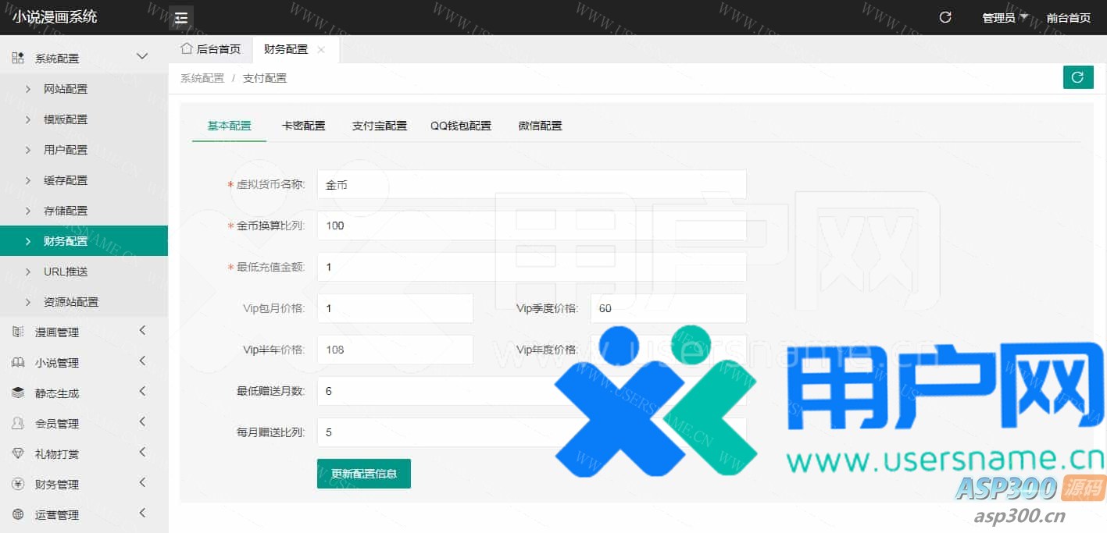
Task: Click the green page reload button
Action: coord(1077,77)
